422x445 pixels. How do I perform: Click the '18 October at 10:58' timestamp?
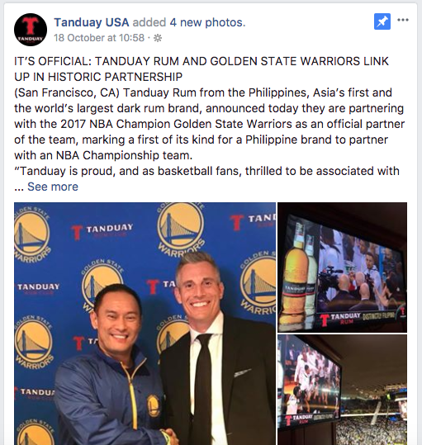(99, 38)
